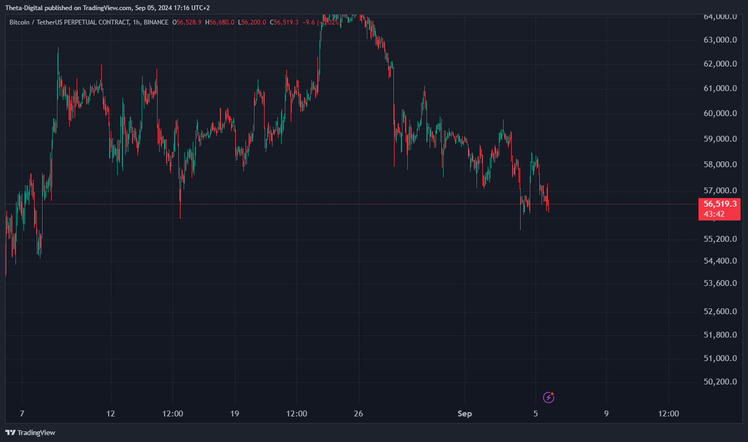
Task: Click the candle countdown timer 43:42
Action: [714, 214]
